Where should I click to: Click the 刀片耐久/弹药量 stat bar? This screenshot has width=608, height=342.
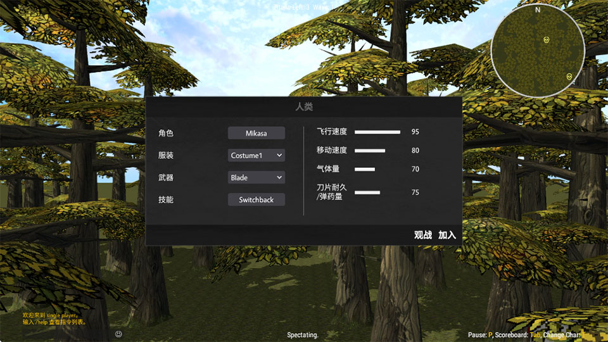[367, 193]
